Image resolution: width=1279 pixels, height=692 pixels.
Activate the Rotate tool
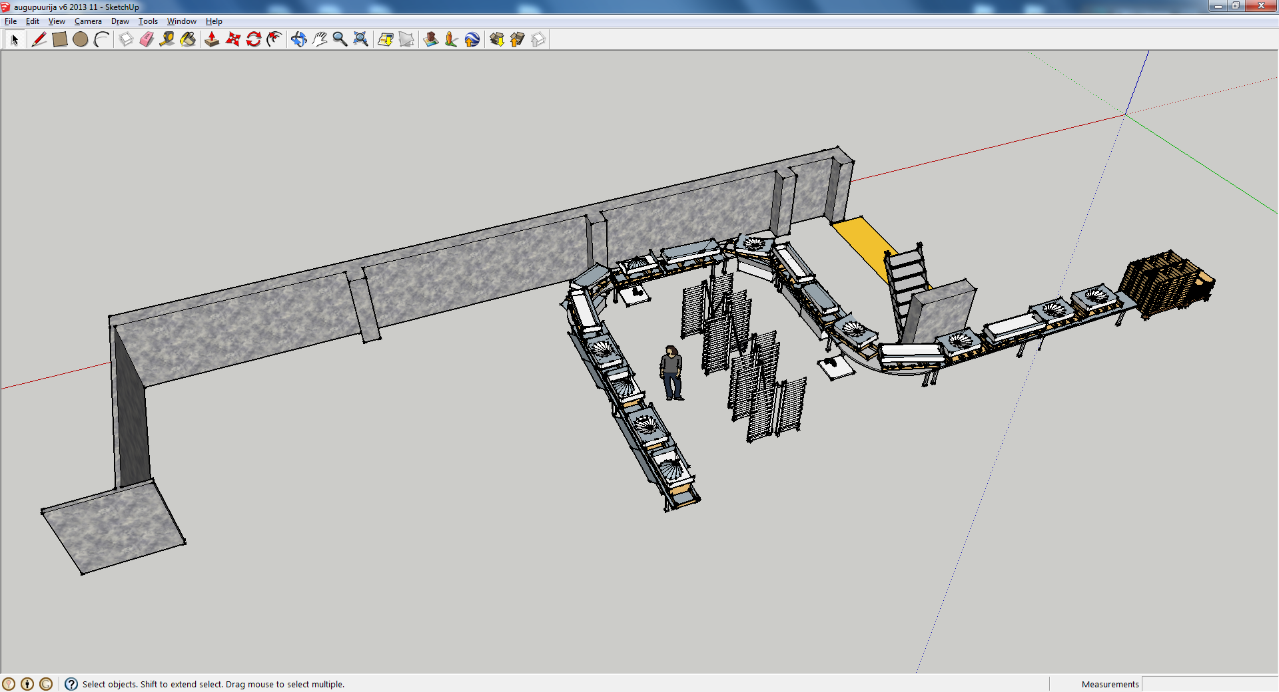tap(254, 40)
